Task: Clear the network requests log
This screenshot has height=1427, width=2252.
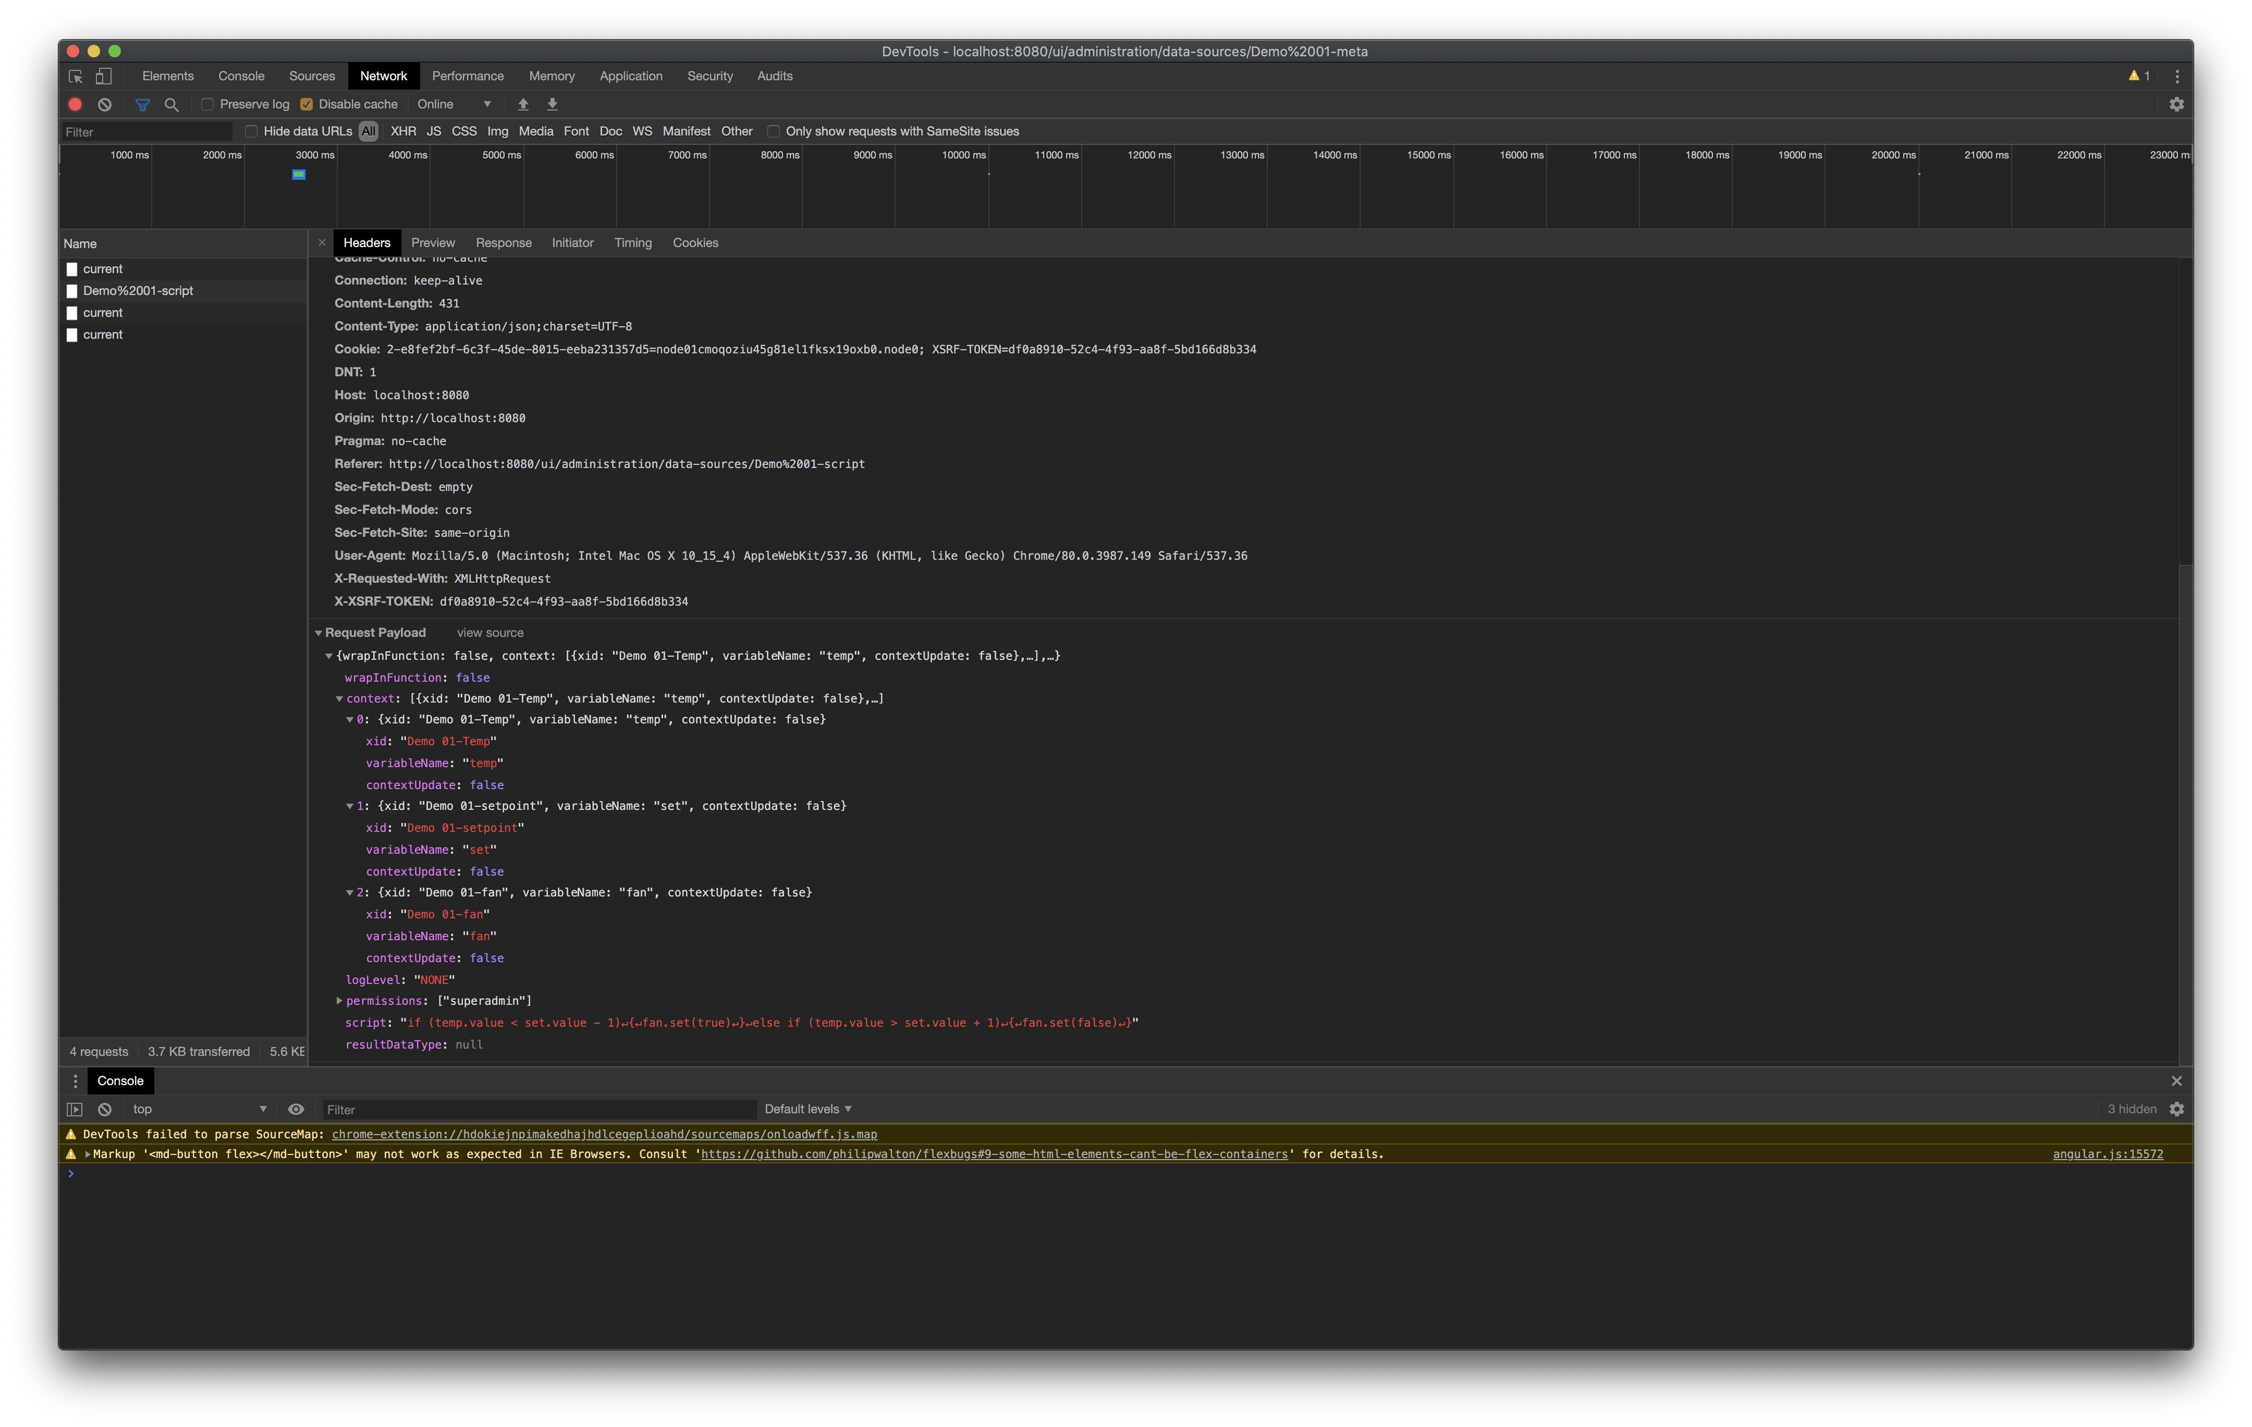Action: (104, 104)
